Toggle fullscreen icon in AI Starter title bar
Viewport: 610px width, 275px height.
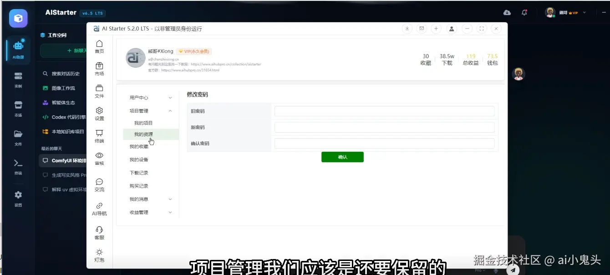pyautogui.click(x=482, y=29)
